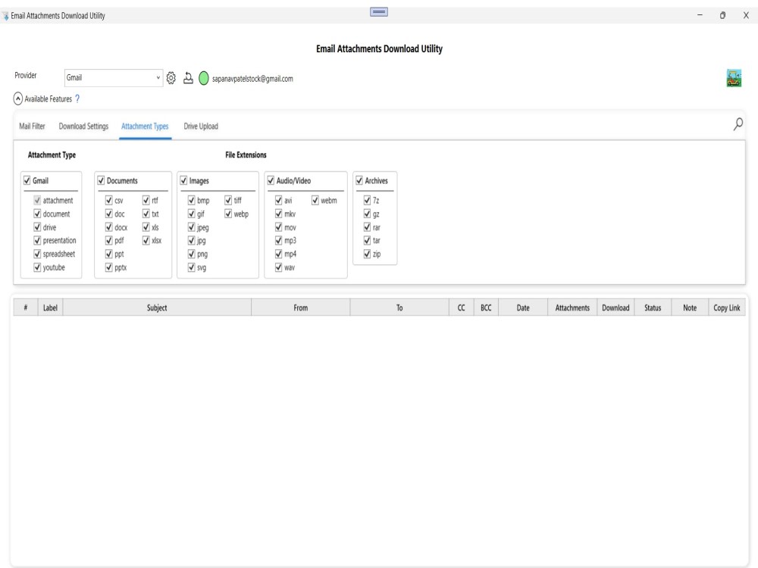
Task: Click the To column header
Action: click(399, 307)
